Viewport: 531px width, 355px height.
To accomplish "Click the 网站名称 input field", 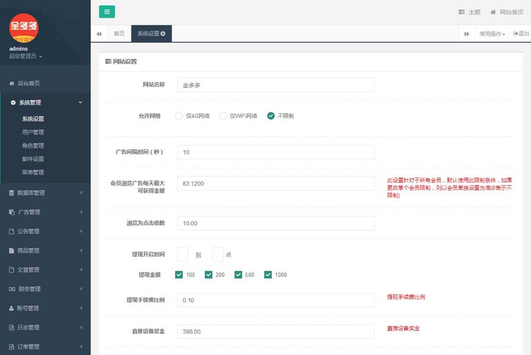I will (276, 85).
